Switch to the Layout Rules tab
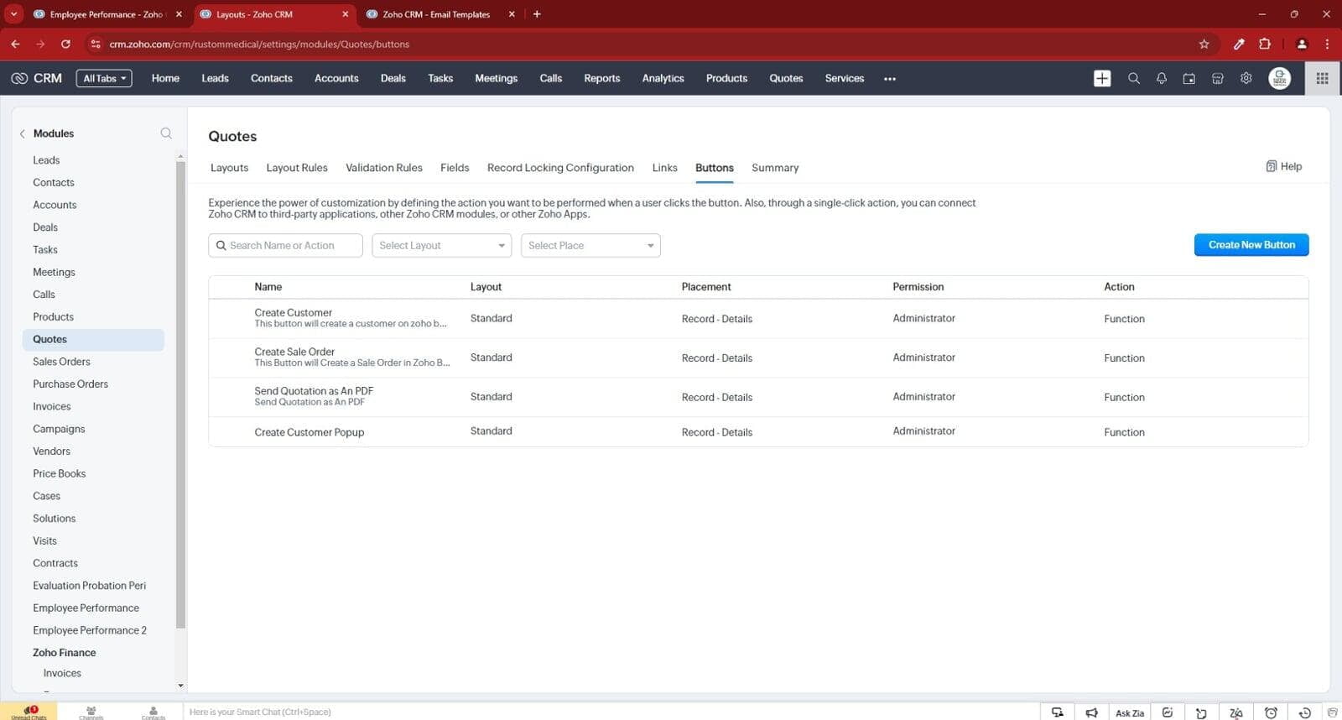Screen dimensions: 1342x720 297,168
